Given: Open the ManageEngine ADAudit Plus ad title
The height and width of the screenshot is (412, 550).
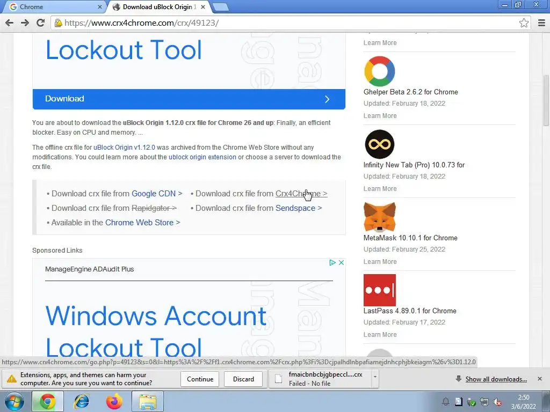Looking at the screenshot, I should click(90, 269).
